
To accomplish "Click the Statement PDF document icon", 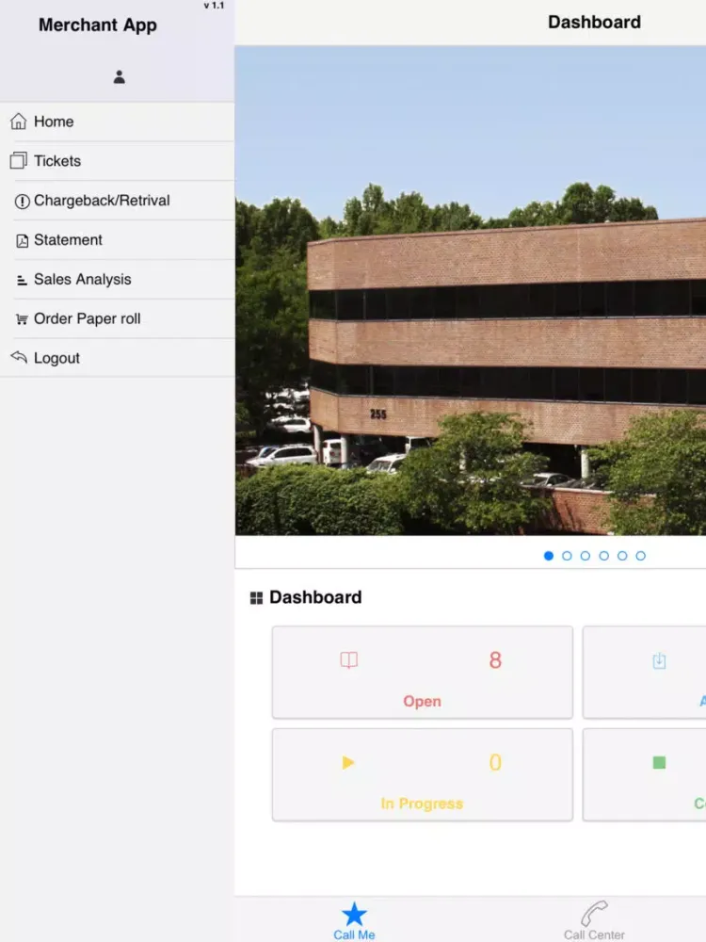I will click(23, 241).
